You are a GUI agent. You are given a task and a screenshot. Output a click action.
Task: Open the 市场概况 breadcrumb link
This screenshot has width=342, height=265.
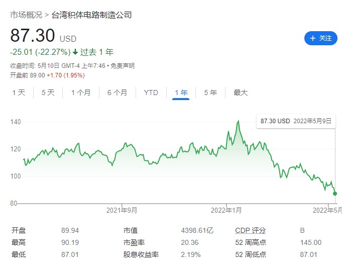[x=26, y=15]
